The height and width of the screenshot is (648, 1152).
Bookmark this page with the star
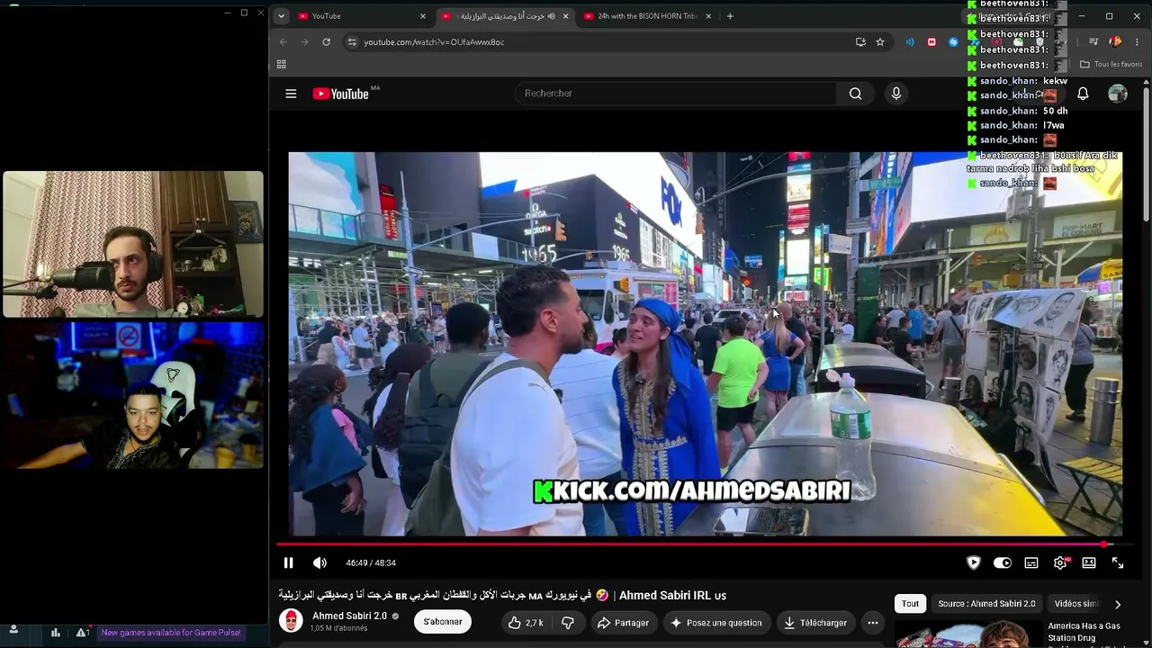880,42
